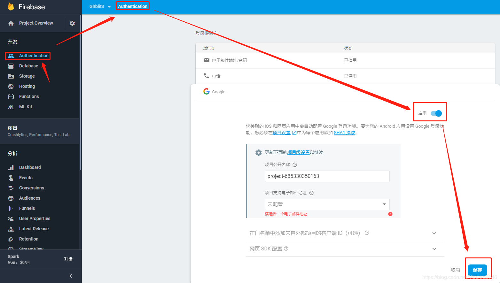Viewport: 500px width, 283px height.
Task: Click the 保存 save button
Action: [477, 270]
